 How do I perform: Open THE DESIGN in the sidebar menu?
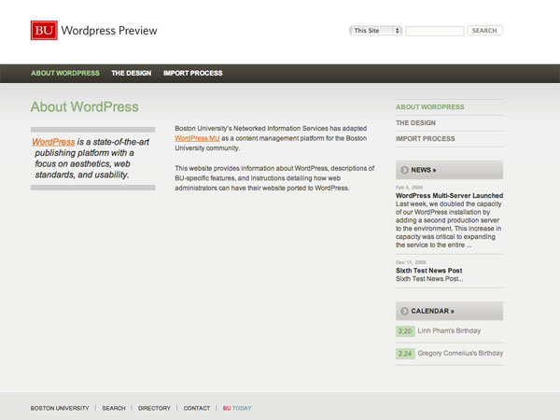[x=415, y=123]
